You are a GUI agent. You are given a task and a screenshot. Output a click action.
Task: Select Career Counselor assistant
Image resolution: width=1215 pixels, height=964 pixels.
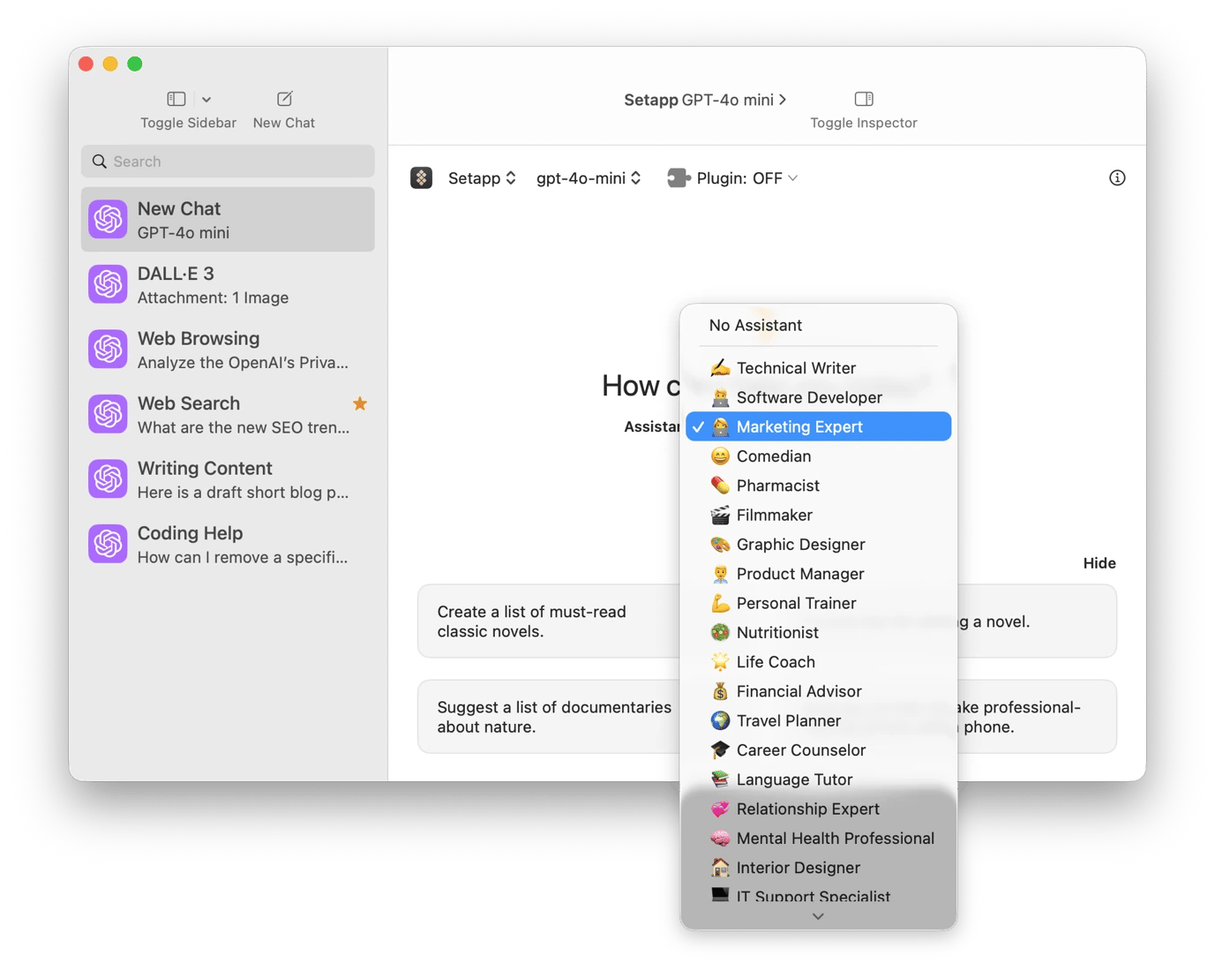pyautogui.click(x=818, y=750)
